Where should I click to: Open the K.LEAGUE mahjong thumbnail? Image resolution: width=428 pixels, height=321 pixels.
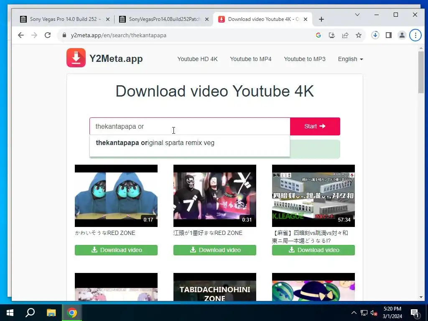coord(313,196)
